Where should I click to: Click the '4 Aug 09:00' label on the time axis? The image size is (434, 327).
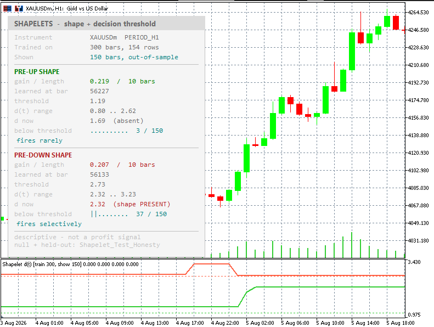tap(120, 323)
